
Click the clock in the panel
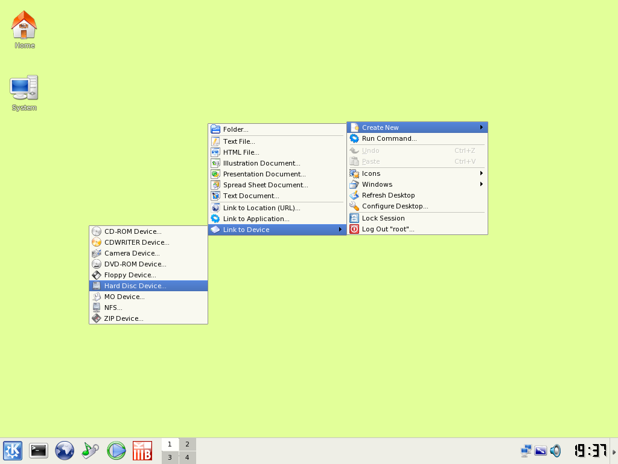590,451
